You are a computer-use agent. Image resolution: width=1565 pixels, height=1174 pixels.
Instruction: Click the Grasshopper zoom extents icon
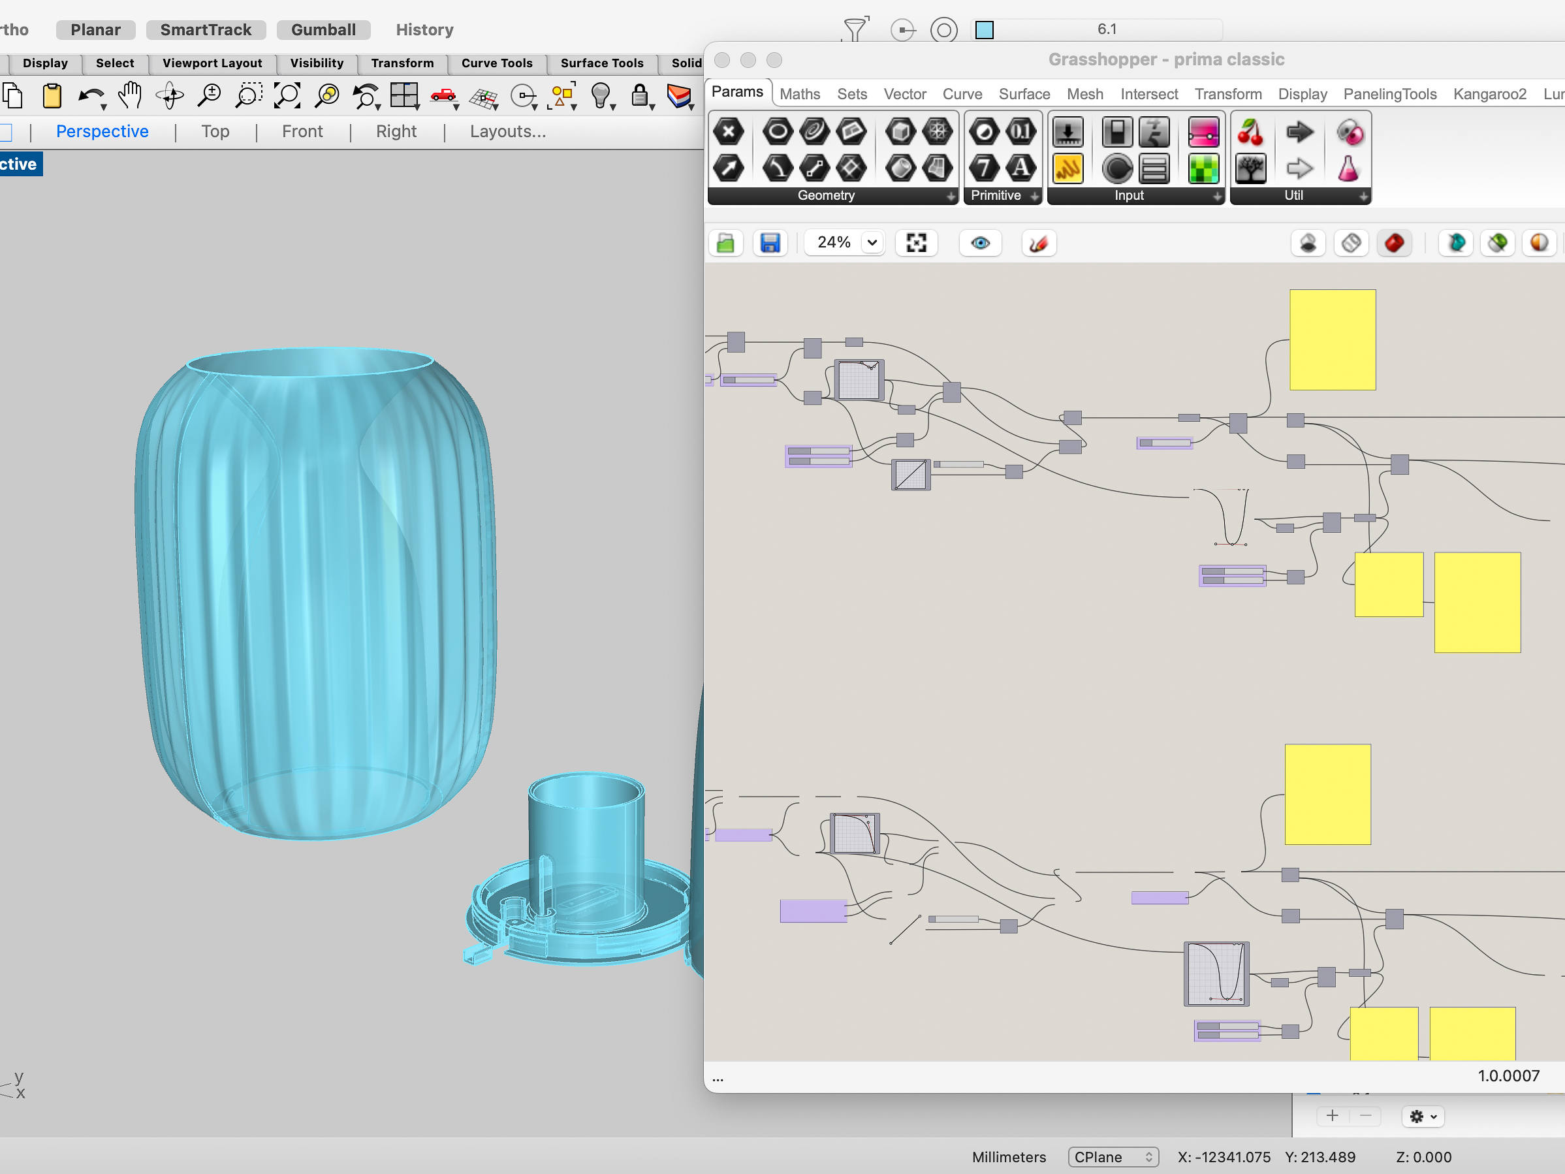916,244
